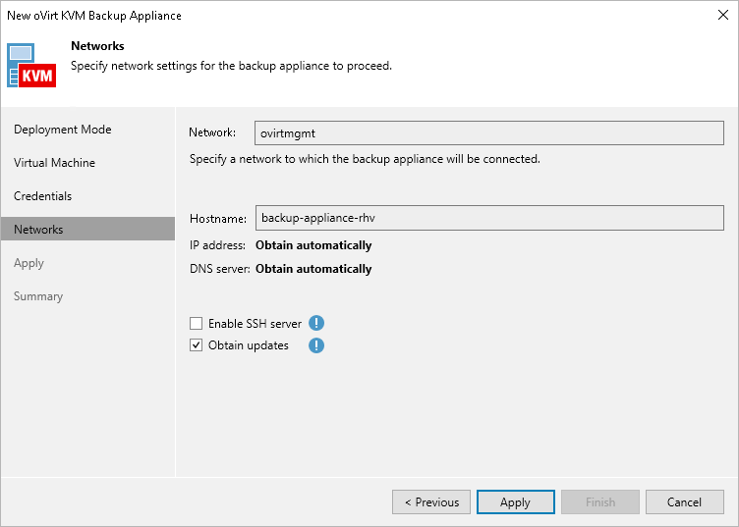
Task: Click the Previous button
Action: (431, 502)
